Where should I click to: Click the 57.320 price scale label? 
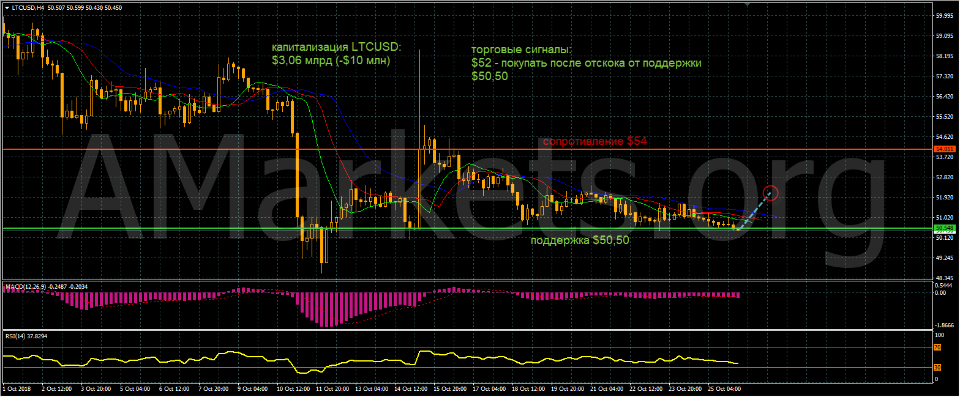coord(943,76)
